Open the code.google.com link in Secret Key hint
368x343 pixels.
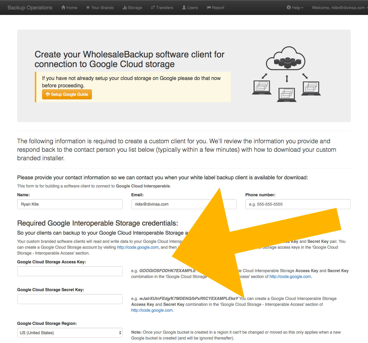click(152, 310)
